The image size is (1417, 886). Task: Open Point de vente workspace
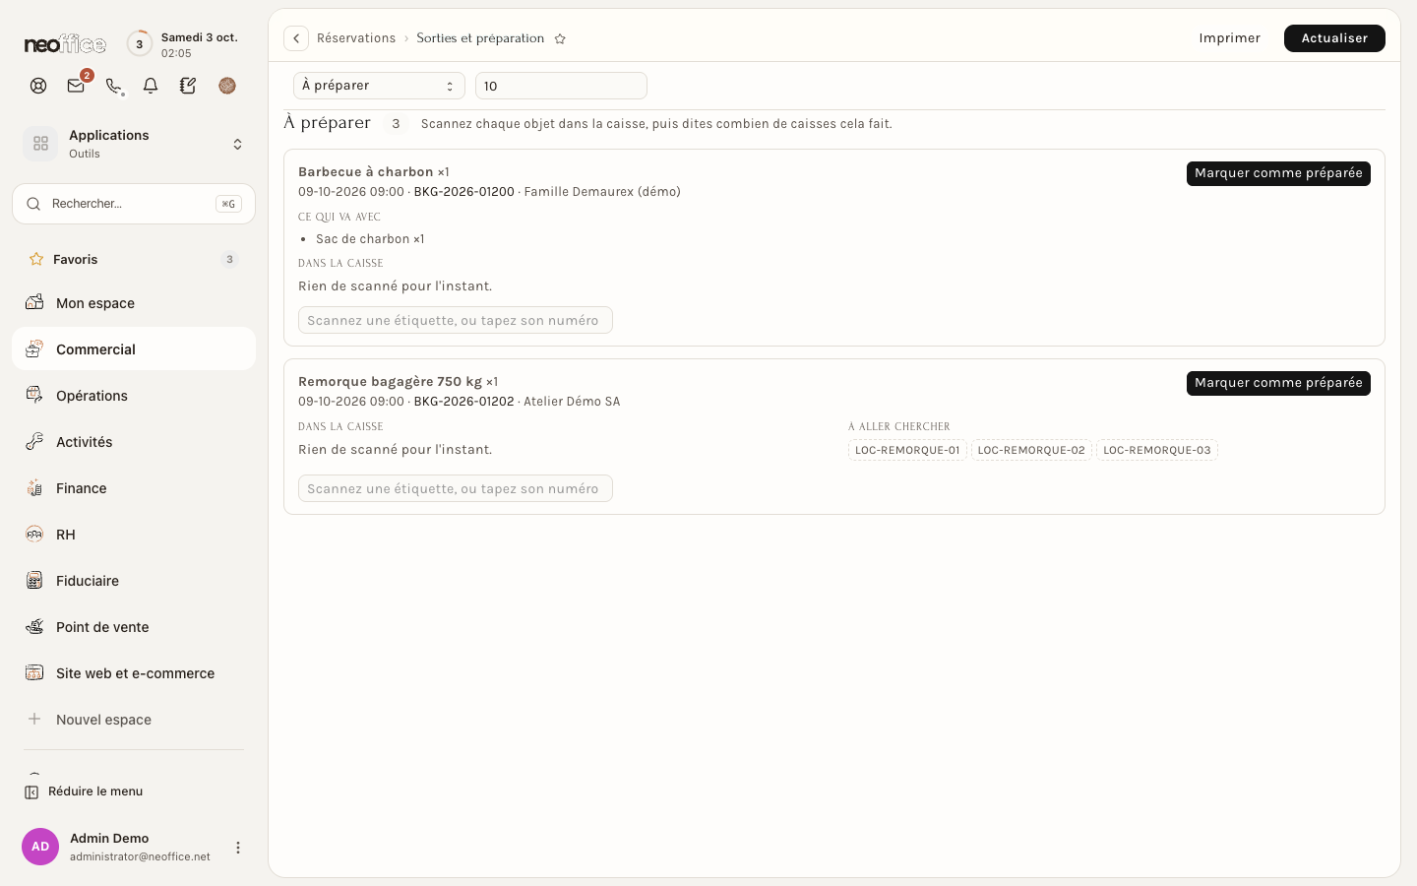click(x=134, y=627)
